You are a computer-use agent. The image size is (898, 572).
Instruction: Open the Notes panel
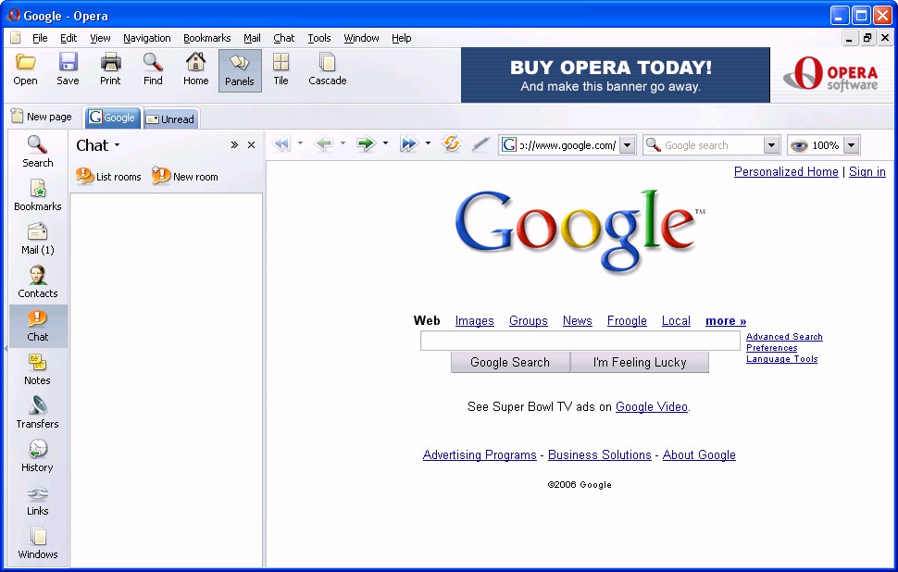[x=38, y=369]
